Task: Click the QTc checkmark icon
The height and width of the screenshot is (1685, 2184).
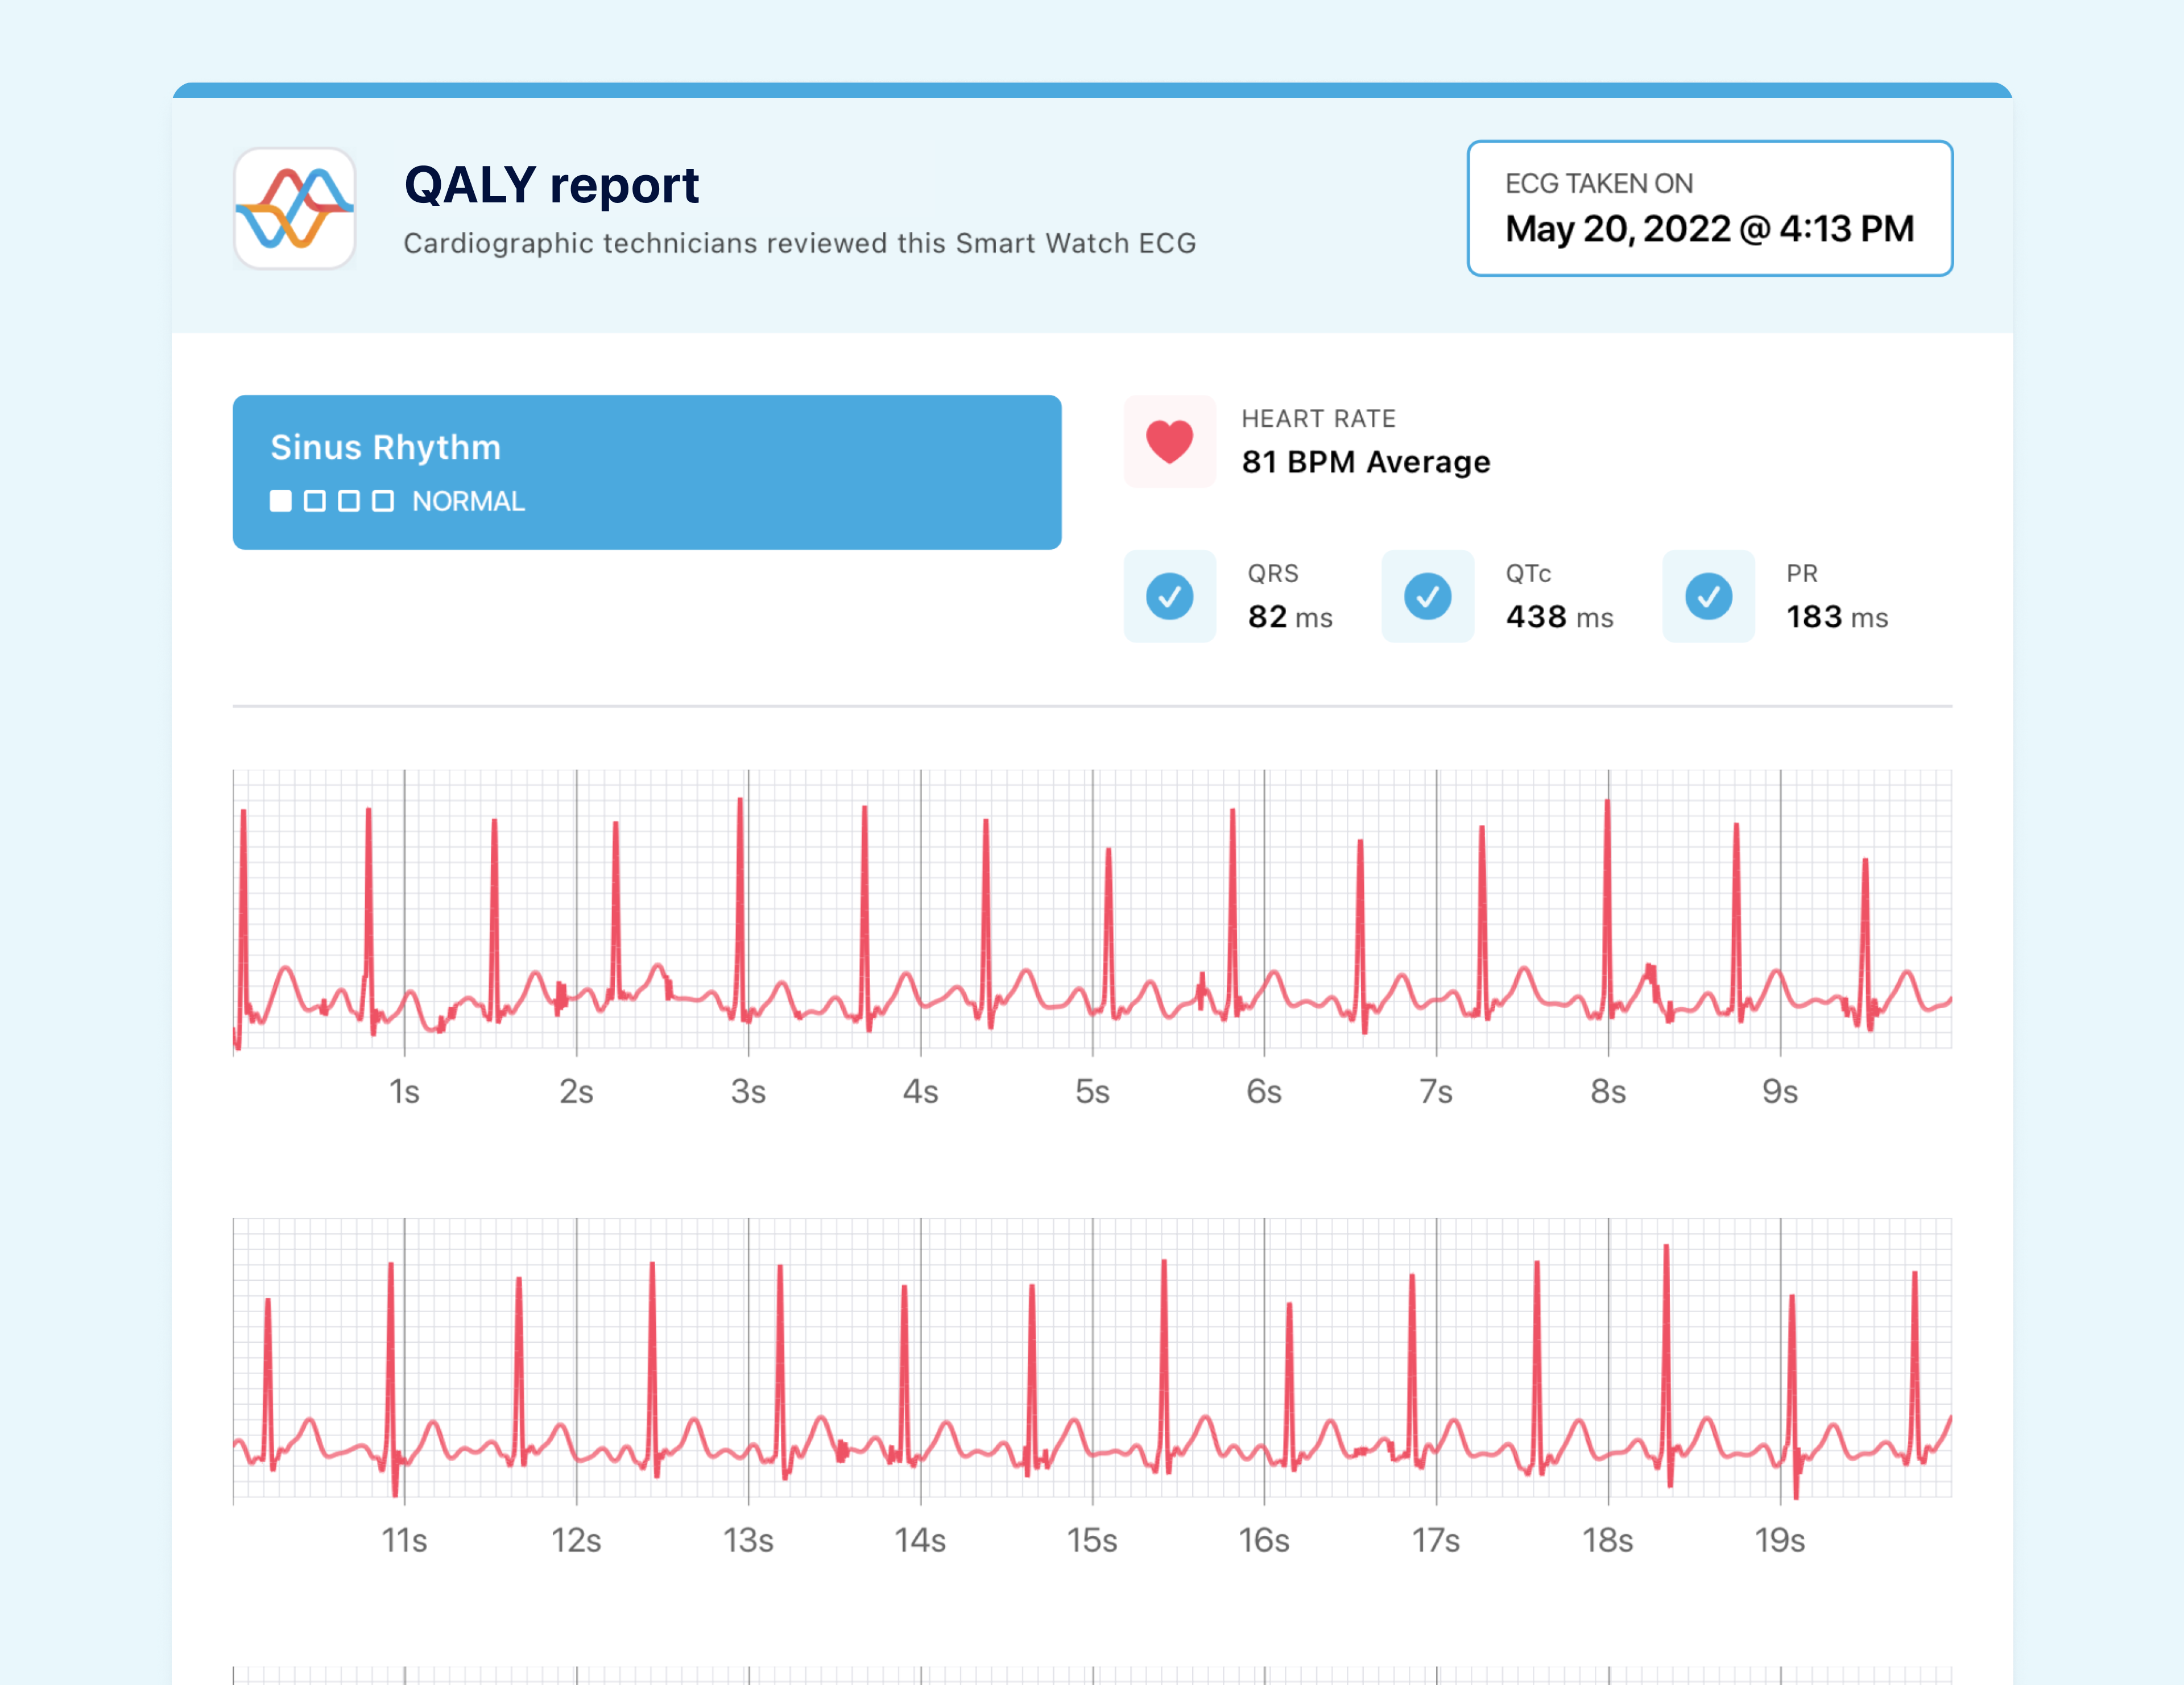Action: tap(1427, 596)
